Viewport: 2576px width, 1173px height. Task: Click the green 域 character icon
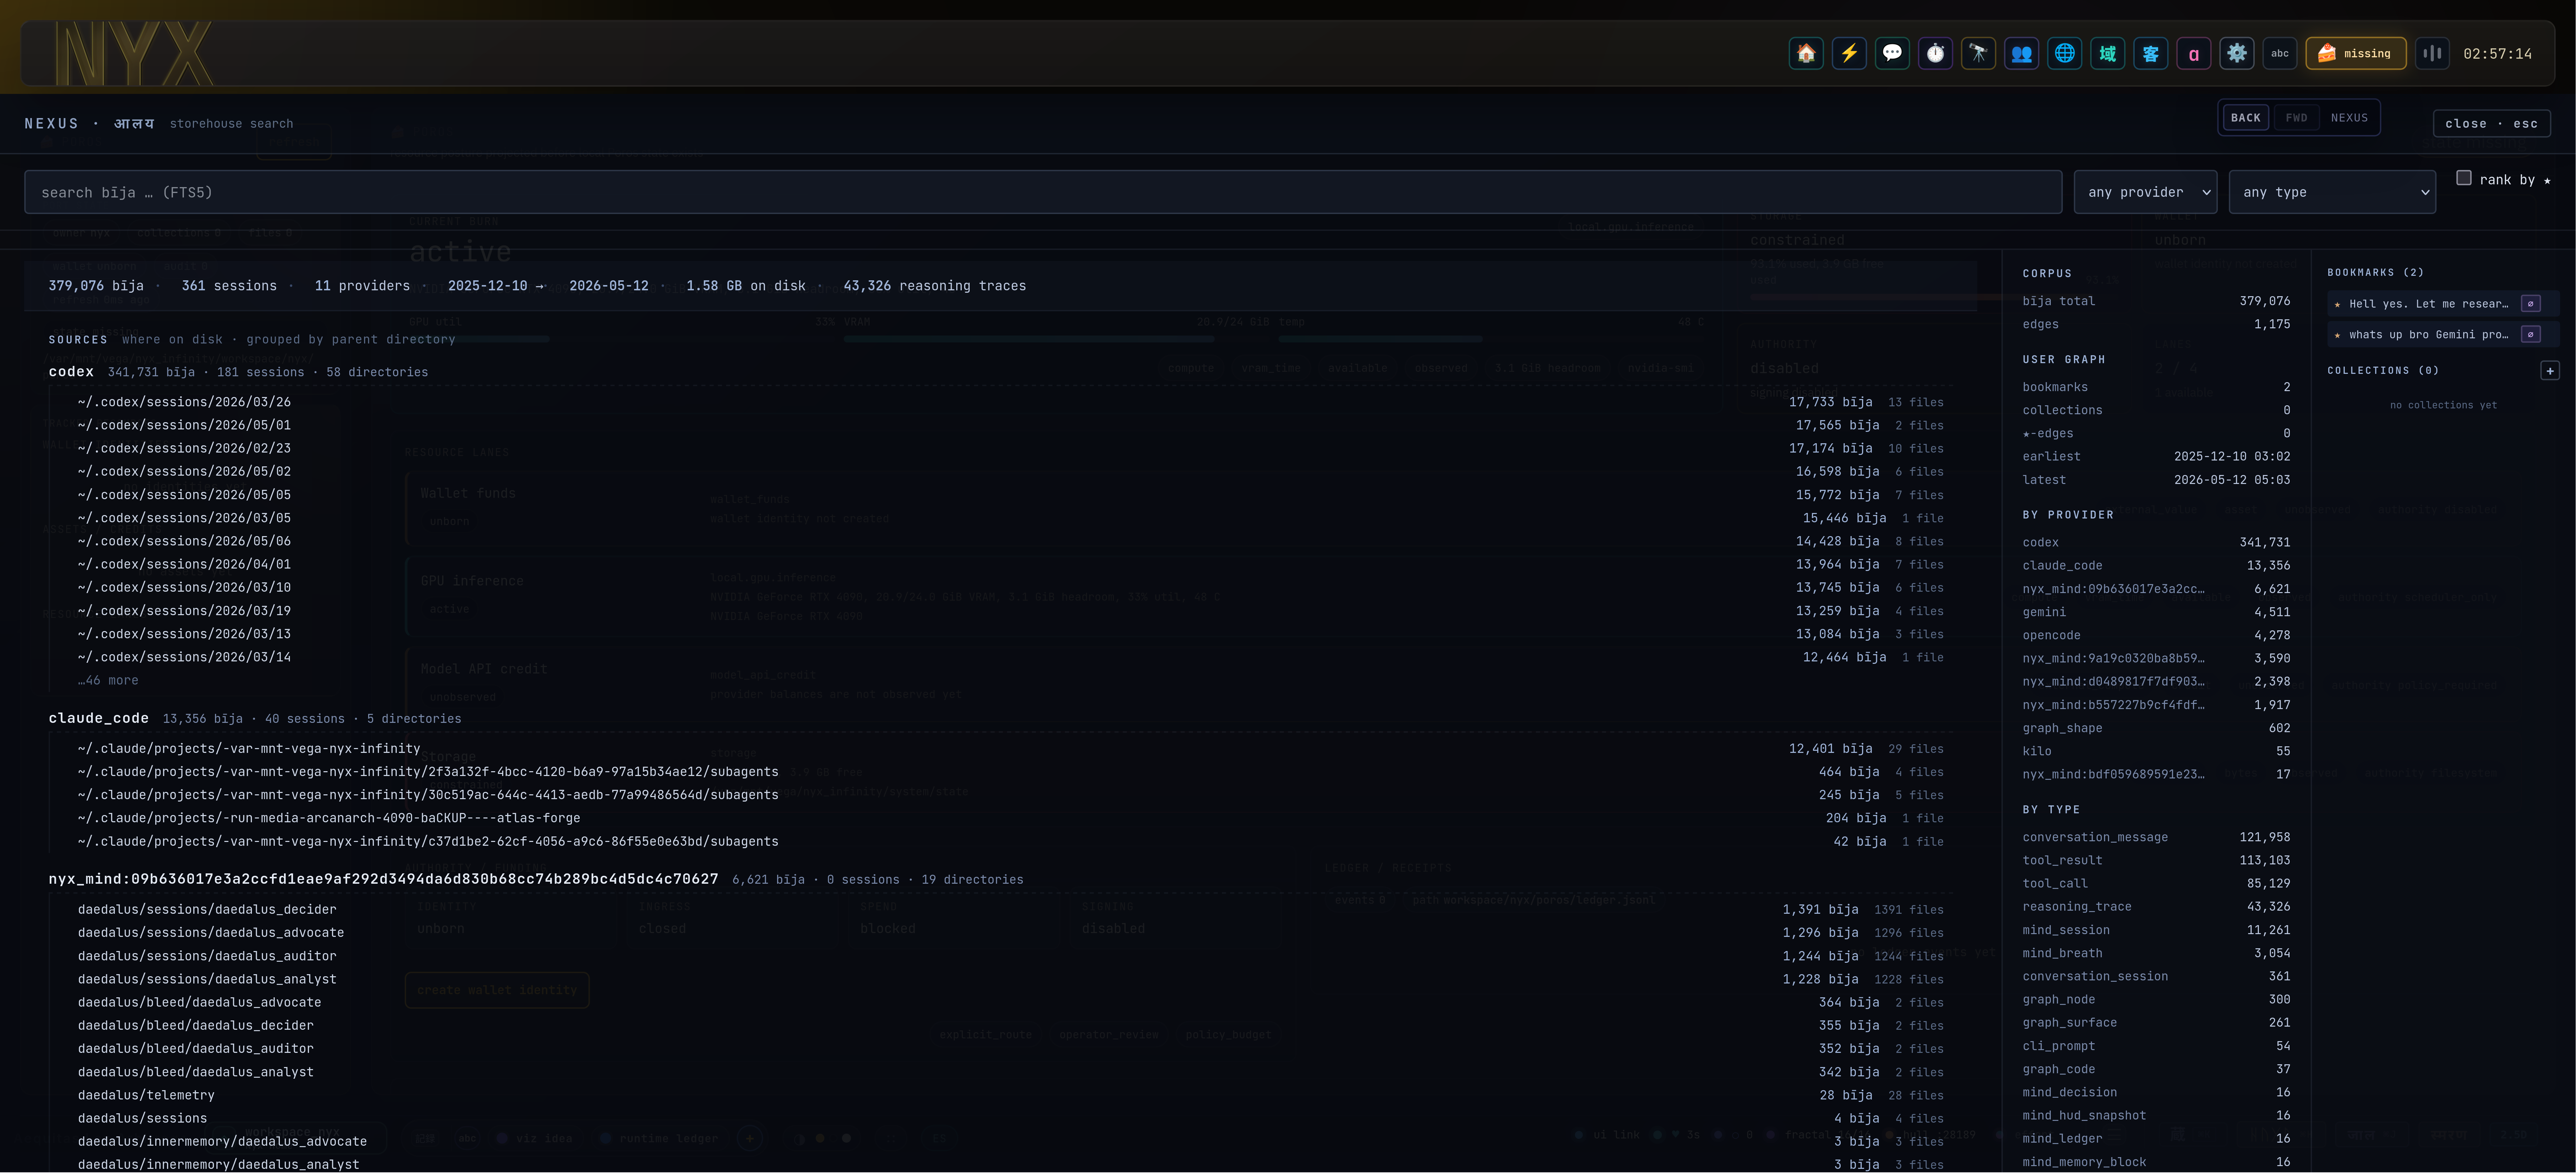click(2107, 53)
